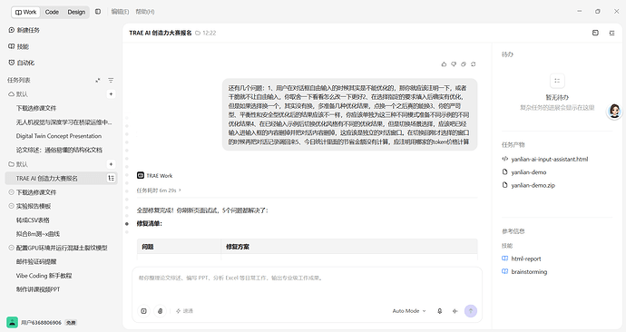The image size is (626, 332).
Task: Click the empty to-do placeholder icon
Action: click(557, 81)
